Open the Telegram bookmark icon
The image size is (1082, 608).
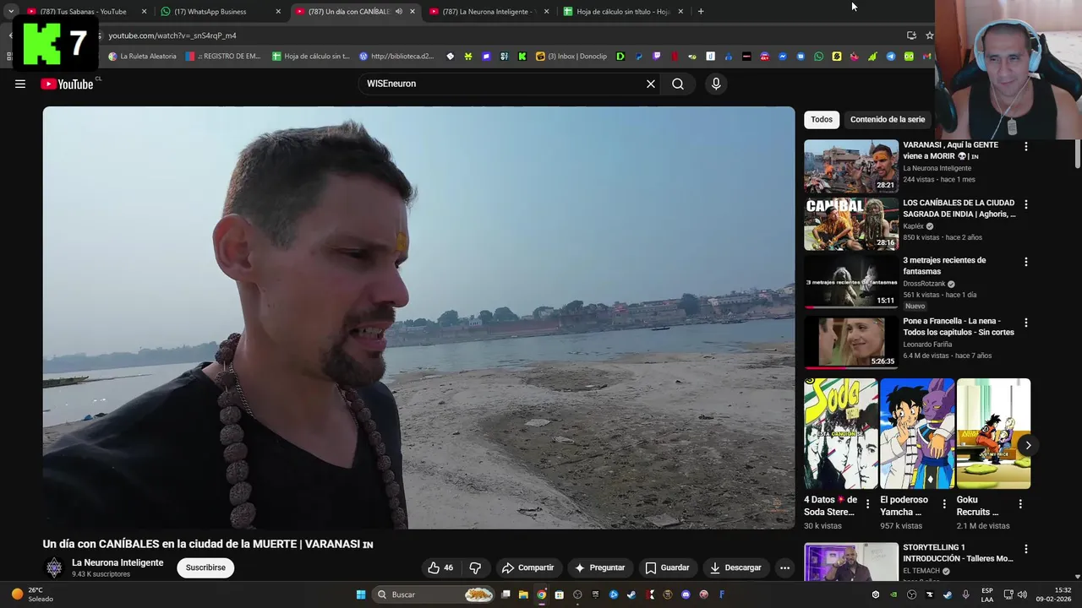click(x=890, y=57)
